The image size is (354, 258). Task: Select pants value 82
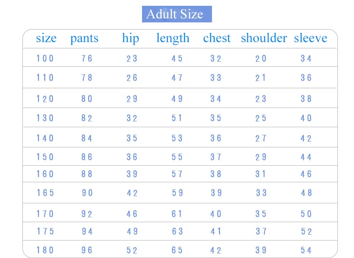click(x=87, y=118)
